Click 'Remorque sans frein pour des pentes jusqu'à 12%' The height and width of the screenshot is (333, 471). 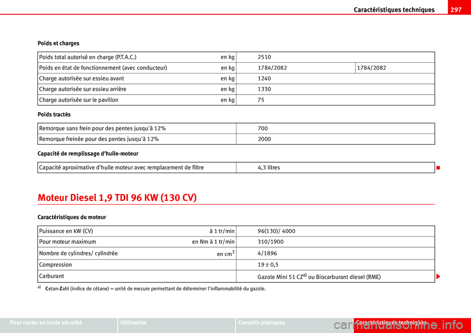[x=103, y=128]
